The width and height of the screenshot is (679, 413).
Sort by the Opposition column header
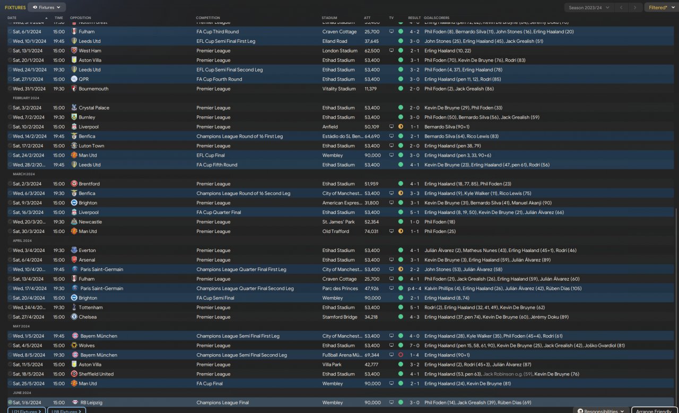click(x=81, y=18)
